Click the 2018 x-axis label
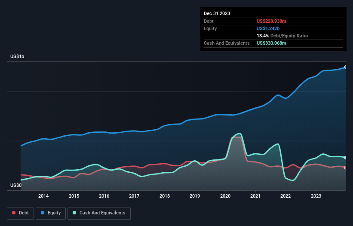 tap(165, 196)
